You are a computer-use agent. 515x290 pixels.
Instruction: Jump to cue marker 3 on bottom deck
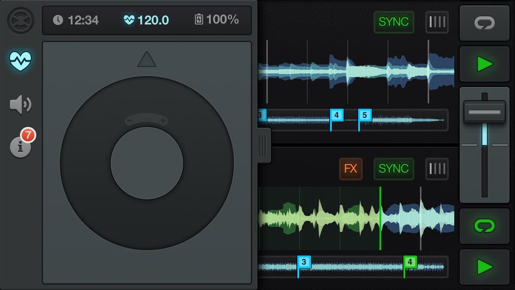(x=304, y=262)
